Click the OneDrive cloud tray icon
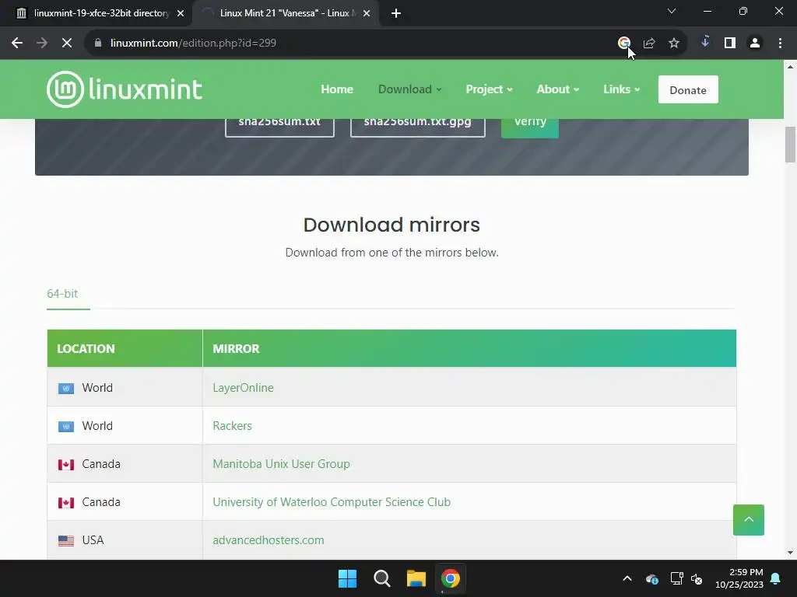Screen dimensions: 797x597 (x=652, y=578)
